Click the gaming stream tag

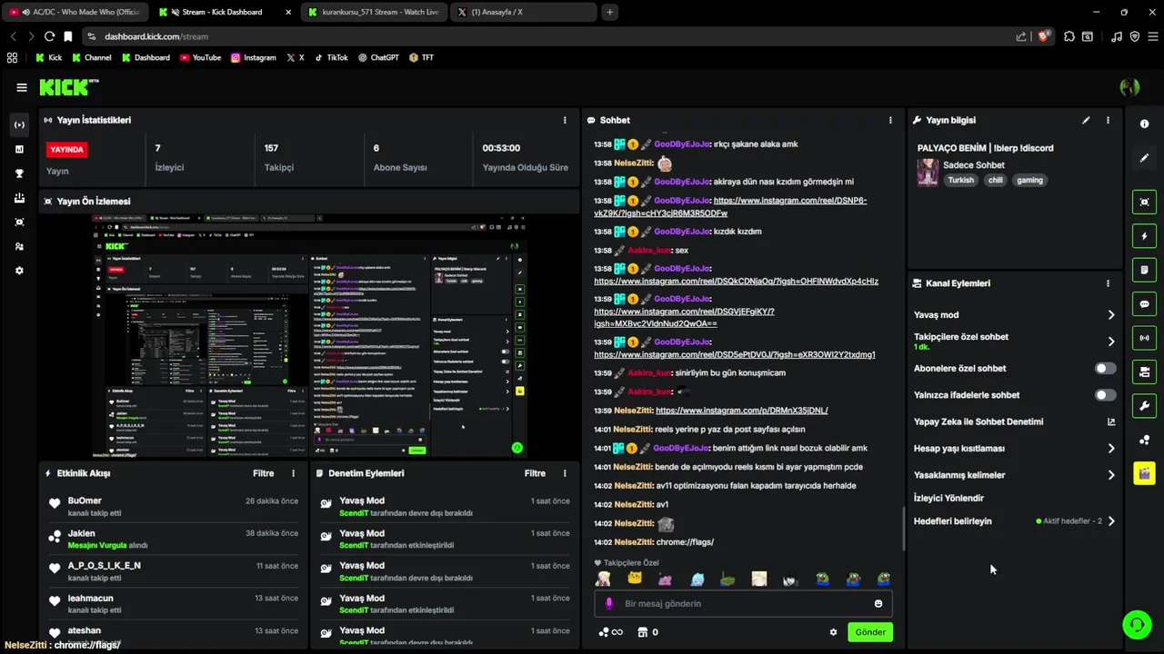pos(1029,180)
